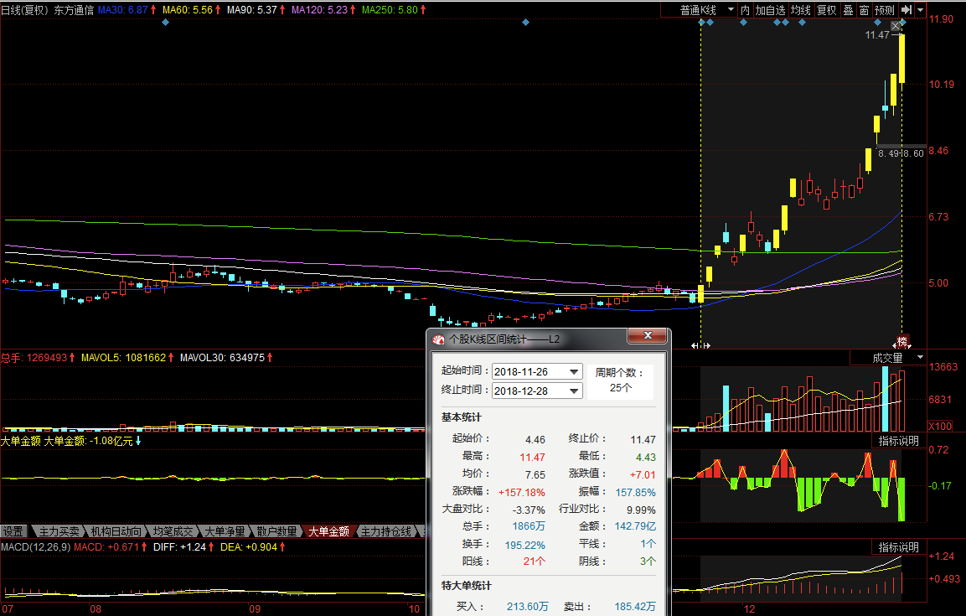Click the 窗 window button in top toolbar
The width and height of the screenshot is (966, 616).
coord(864,10)
